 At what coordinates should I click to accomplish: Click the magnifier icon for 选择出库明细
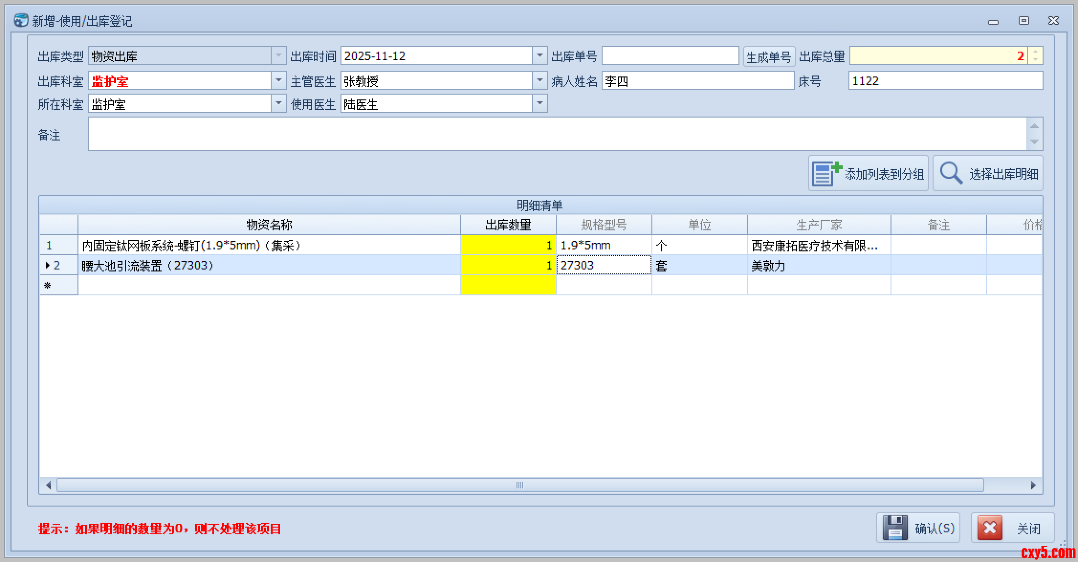click(x=951, y=173)
